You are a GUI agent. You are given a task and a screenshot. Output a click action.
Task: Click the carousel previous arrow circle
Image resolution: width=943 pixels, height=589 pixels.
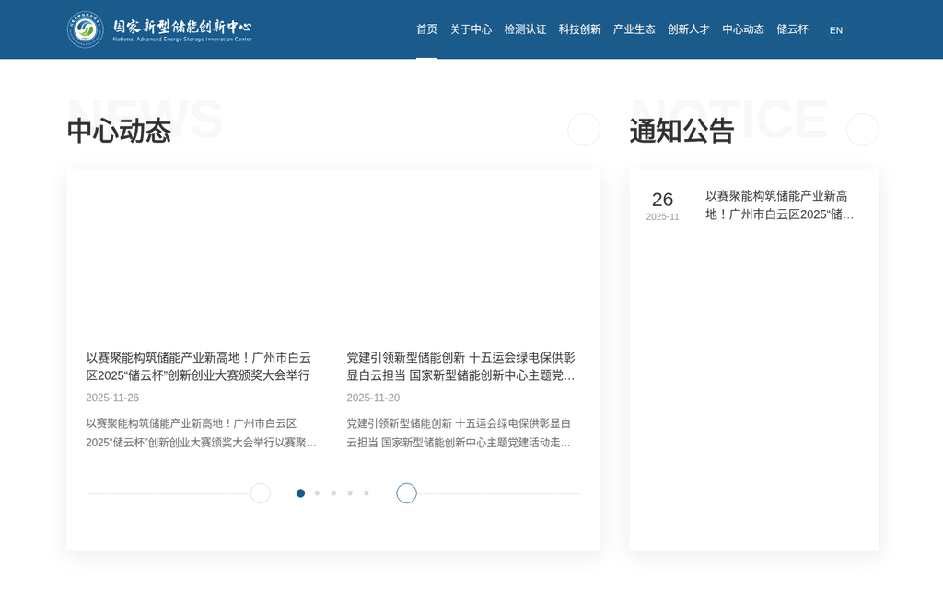click(261, 493)
